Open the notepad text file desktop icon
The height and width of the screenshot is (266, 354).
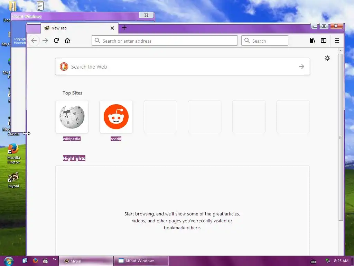(40, 6)
